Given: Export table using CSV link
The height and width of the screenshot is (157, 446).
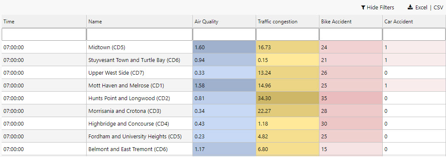Looking at the screenshot, I should 438,8.
